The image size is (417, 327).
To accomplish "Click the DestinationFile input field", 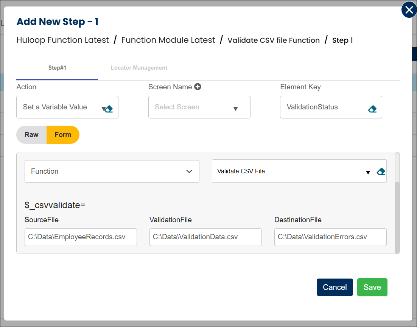I will tap(330, 237).
